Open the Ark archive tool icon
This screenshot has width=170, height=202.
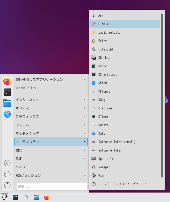point(94,16)
